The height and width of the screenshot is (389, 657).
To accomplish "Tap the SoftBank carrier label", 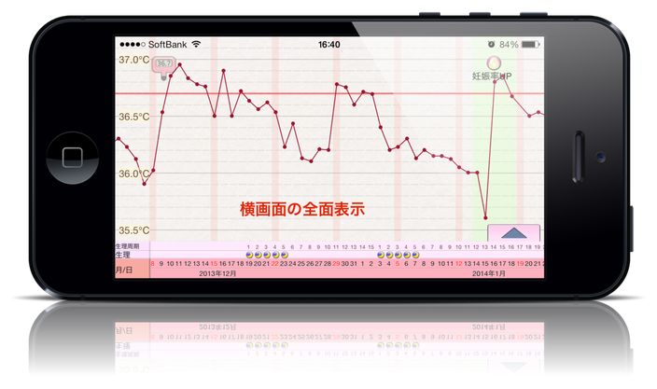I will 168,45.
